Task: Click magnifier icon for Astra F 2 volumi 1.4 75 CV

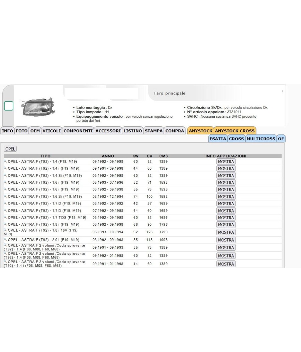Action: (5, 245)
